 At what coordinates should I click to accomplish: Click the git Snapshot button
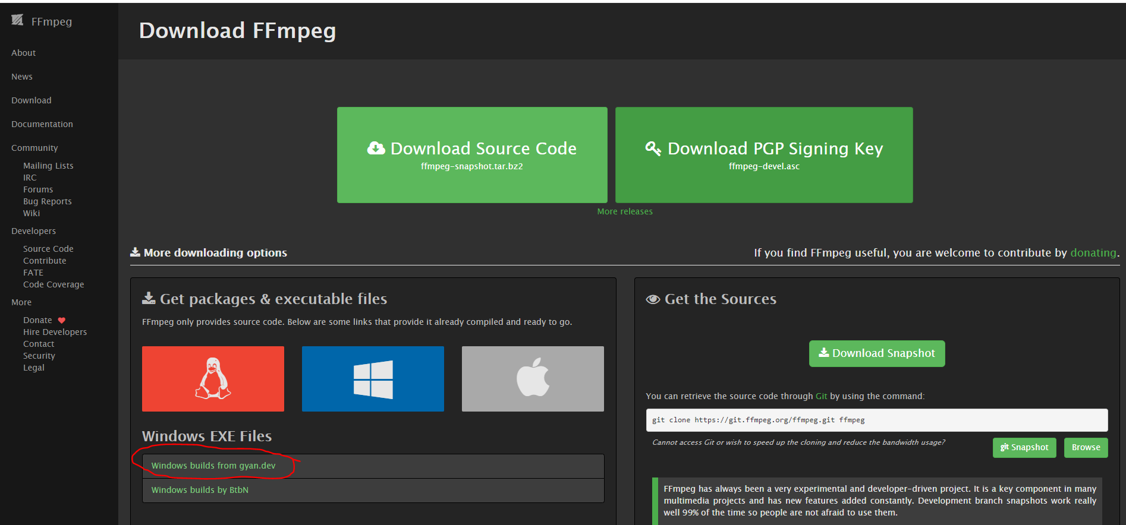click(1024, 448)
